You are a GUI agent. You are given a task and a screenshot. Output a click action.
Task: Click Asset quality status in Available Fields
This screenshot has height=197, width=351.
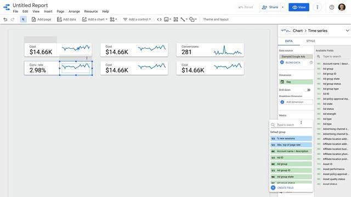[334, 179]
